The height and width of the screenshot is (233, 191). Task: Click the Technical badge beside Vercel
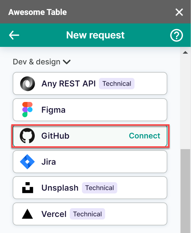click(87, 214)
